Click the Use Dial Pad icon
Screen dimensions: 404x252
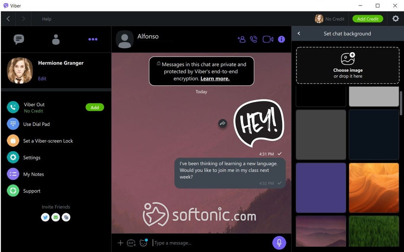13,124
